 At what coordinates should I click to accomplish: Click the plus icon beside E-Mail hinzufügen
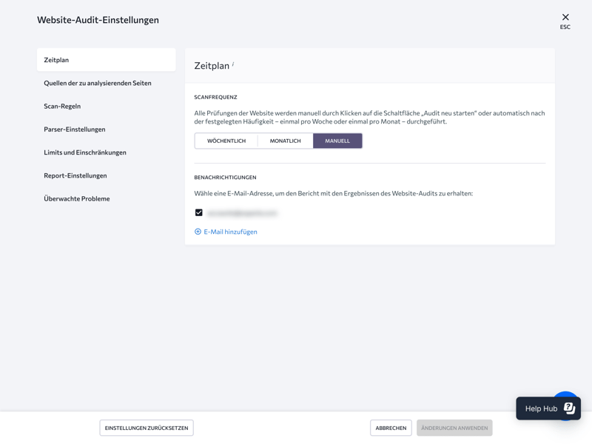point(198,232)
